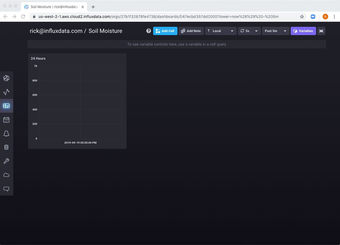
Task: Select the Soil Moisture browser tab
Action: tap(54, 7)
